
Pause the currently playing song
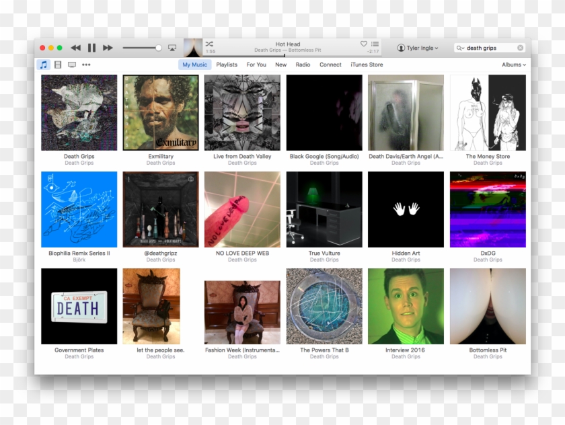click(92, 48)
